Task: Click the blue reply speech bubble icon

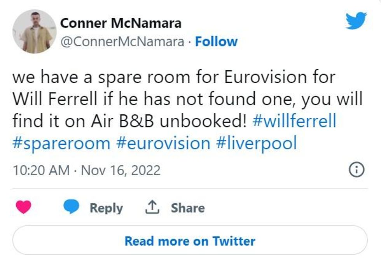Action: [x=71, y=208]
